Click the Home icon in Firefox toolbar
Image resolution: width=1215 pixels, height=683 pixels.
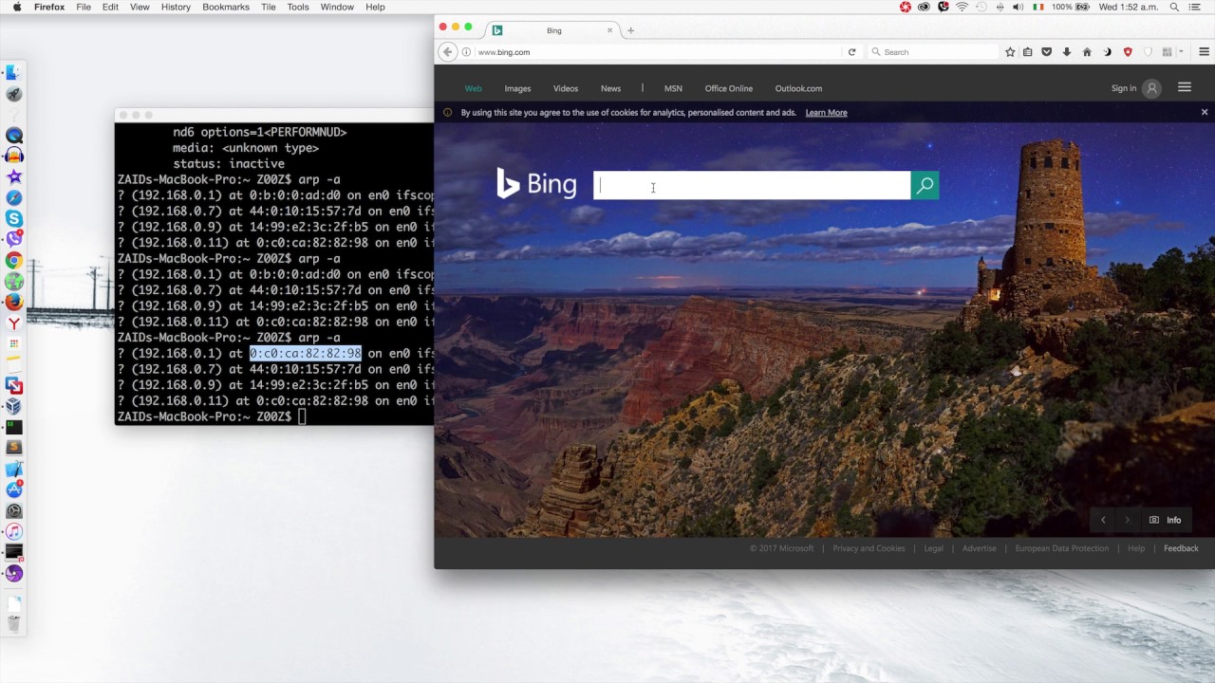point(1087,52)
